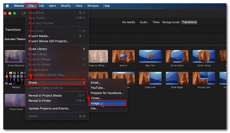This screenshot has width=230, height=133.
Task: Select the Circle Close transition
Action: (204, 56)
